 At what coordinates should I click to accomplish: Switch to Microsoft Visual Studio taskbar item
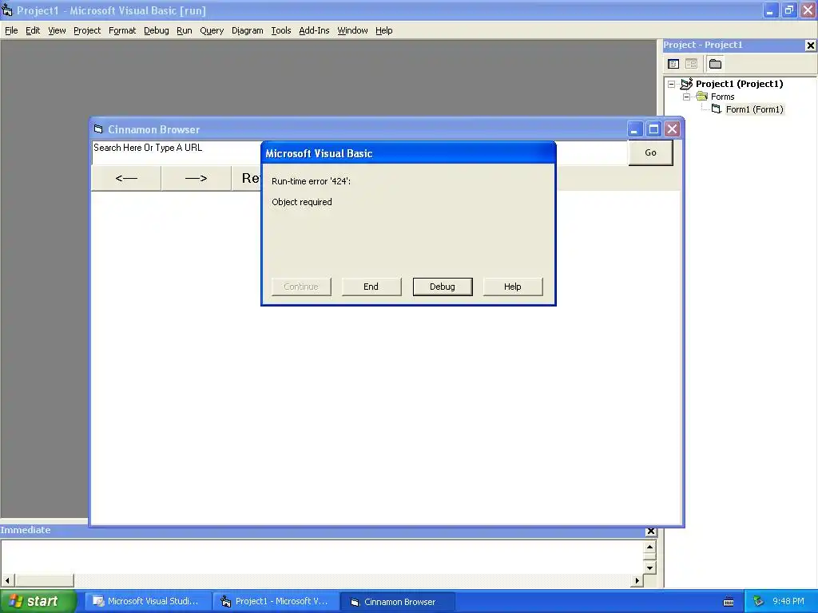click(148, 602)
